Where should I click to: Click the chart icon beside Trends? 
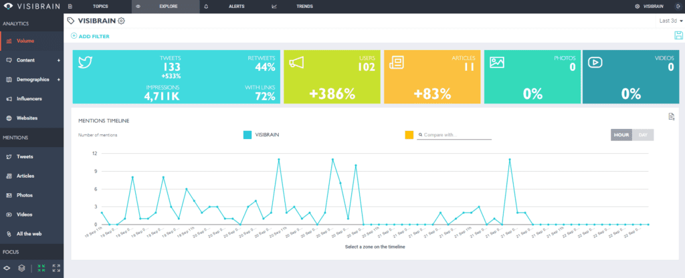click(x=274, y=7)
